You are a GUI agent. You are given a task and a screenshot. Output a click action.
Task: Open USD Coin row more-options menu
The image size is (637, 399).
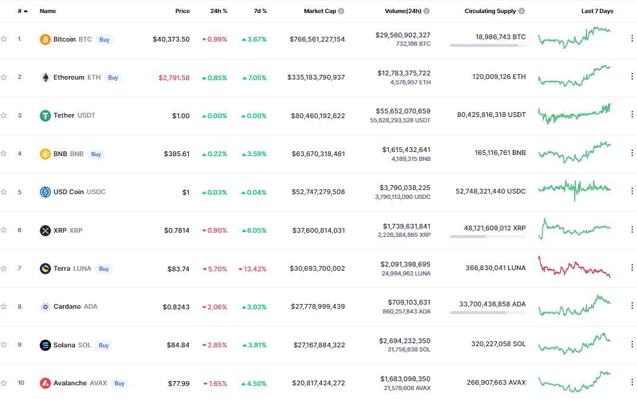tap(632, 191)
